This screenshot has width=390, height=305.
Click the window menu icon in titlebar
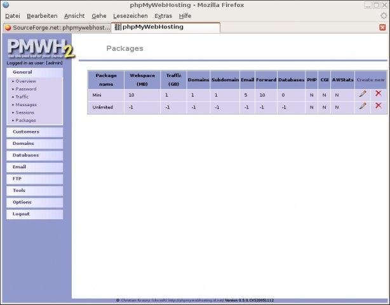click(6, 4)
